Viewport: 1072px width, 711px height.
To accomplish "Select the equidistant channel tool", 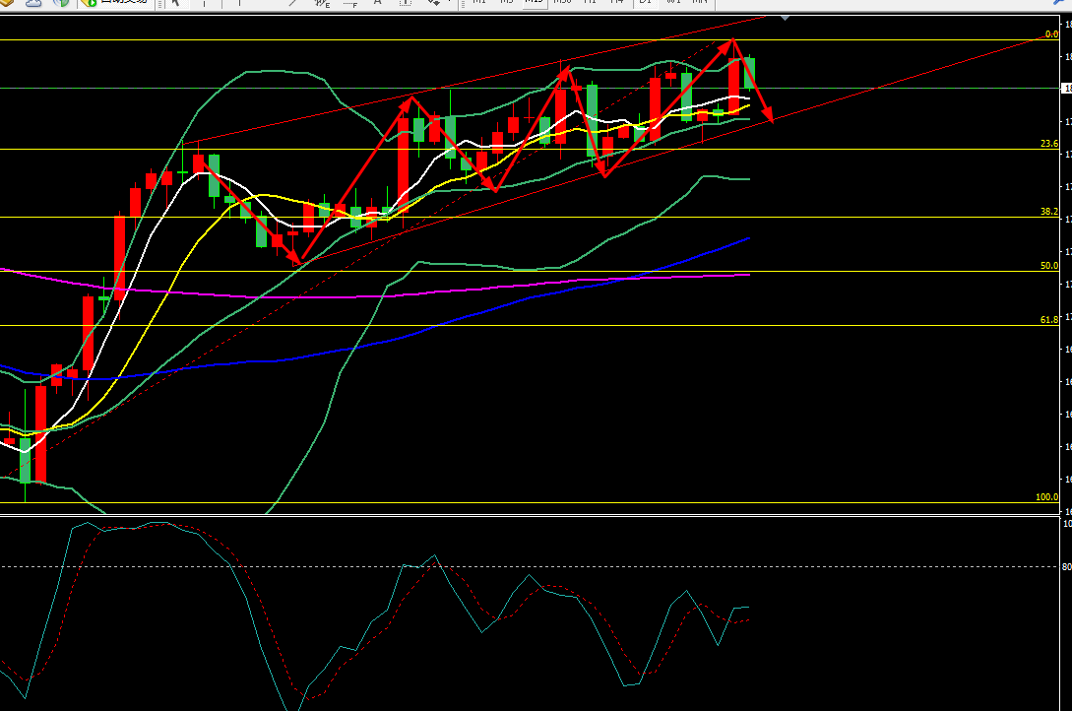I will (321, 2).
